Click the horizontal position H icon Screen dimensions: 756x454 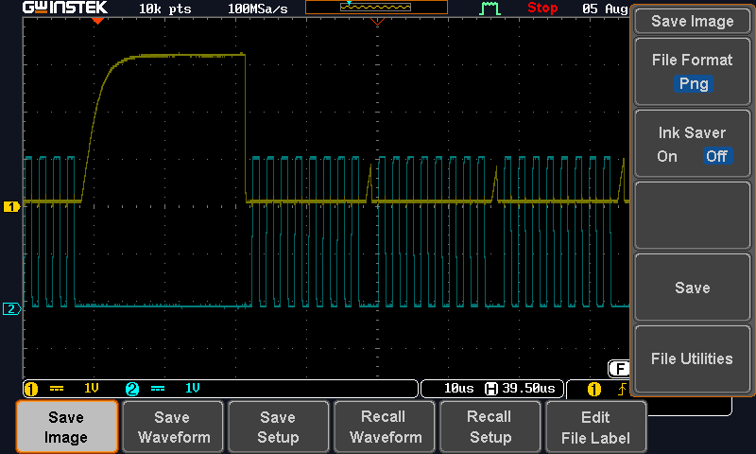[490, 389]
